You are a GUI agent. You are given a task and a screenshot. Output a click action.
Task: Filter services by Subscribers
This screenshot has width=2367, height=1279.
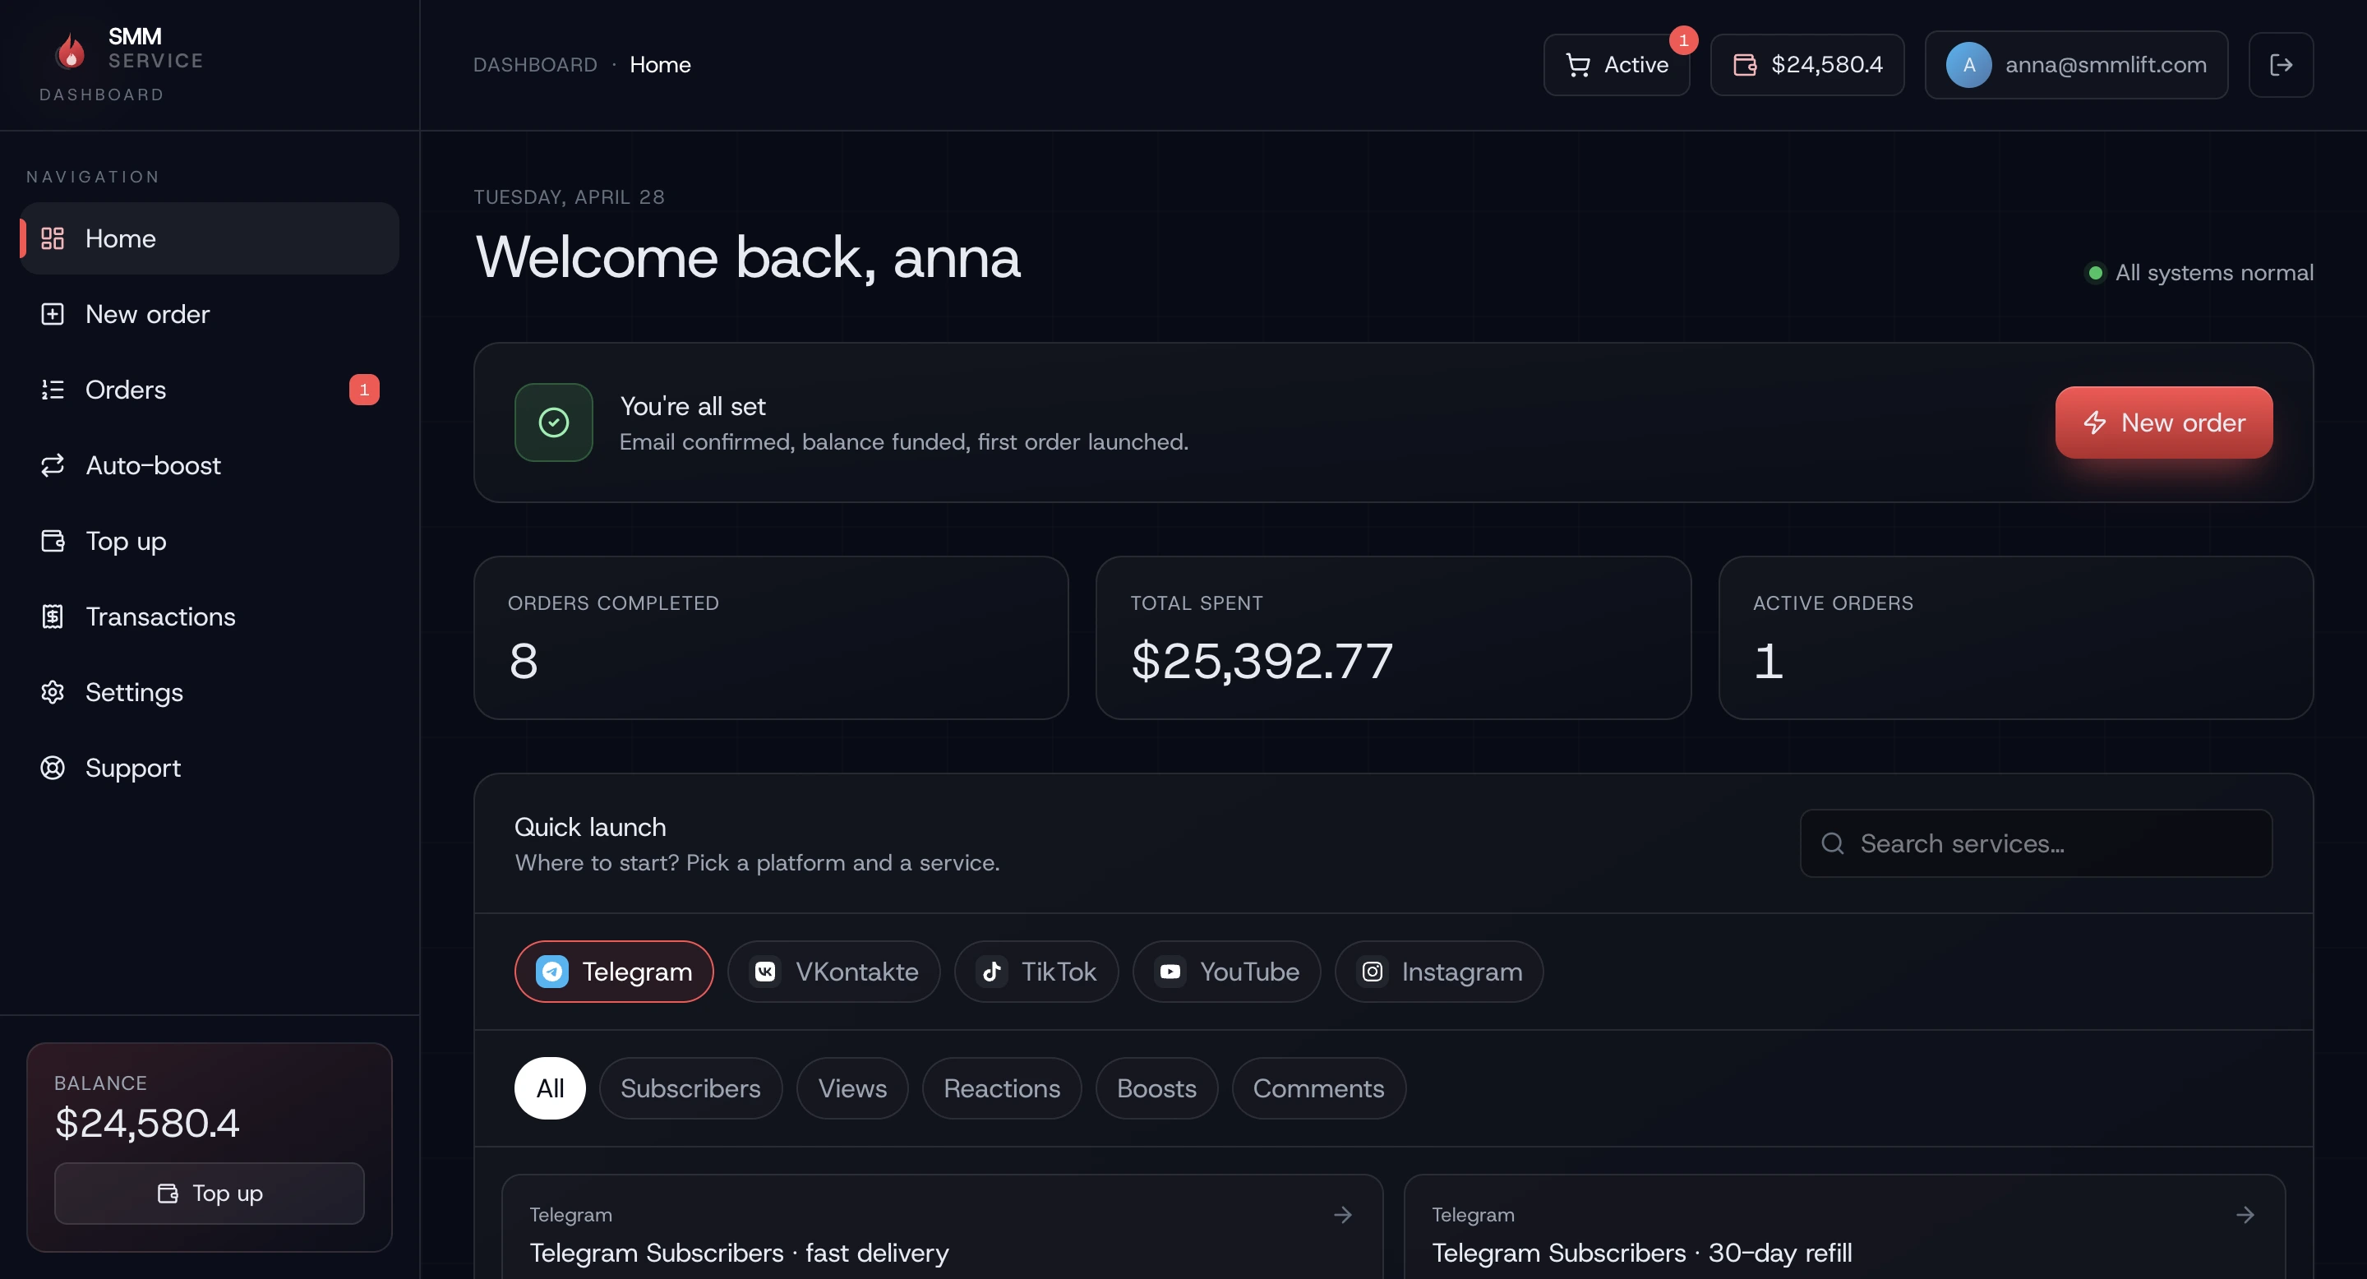(x=690, y=1087)
